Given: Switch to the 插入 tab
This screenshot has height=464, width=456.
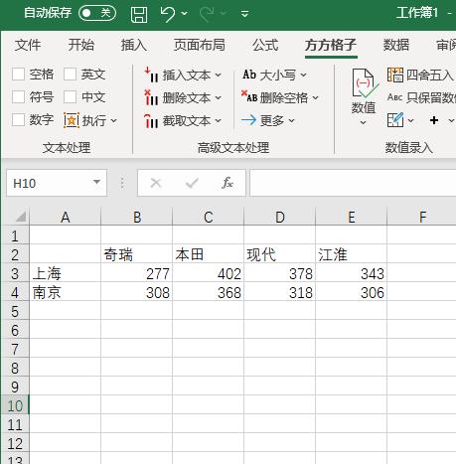Looking at the screenshot, I should (134, 45).
